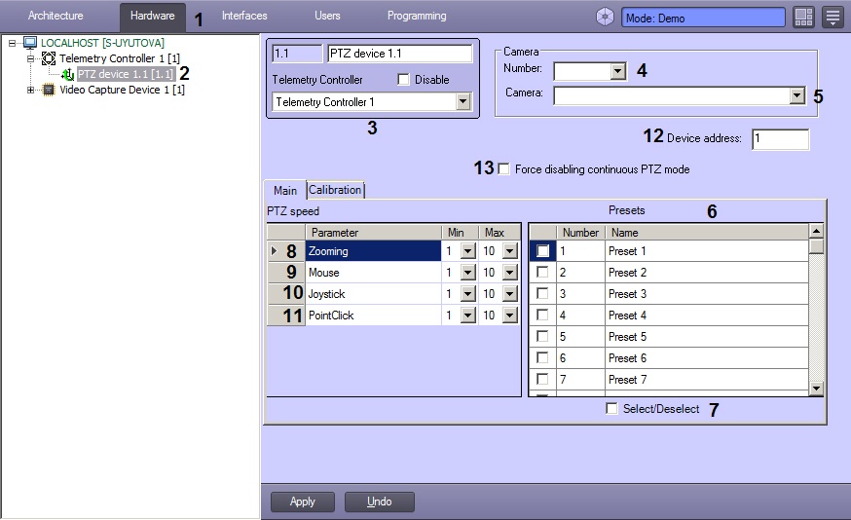Select Telemetry Controller 1 tree item

pyautogui.click(x=120, y=58)
